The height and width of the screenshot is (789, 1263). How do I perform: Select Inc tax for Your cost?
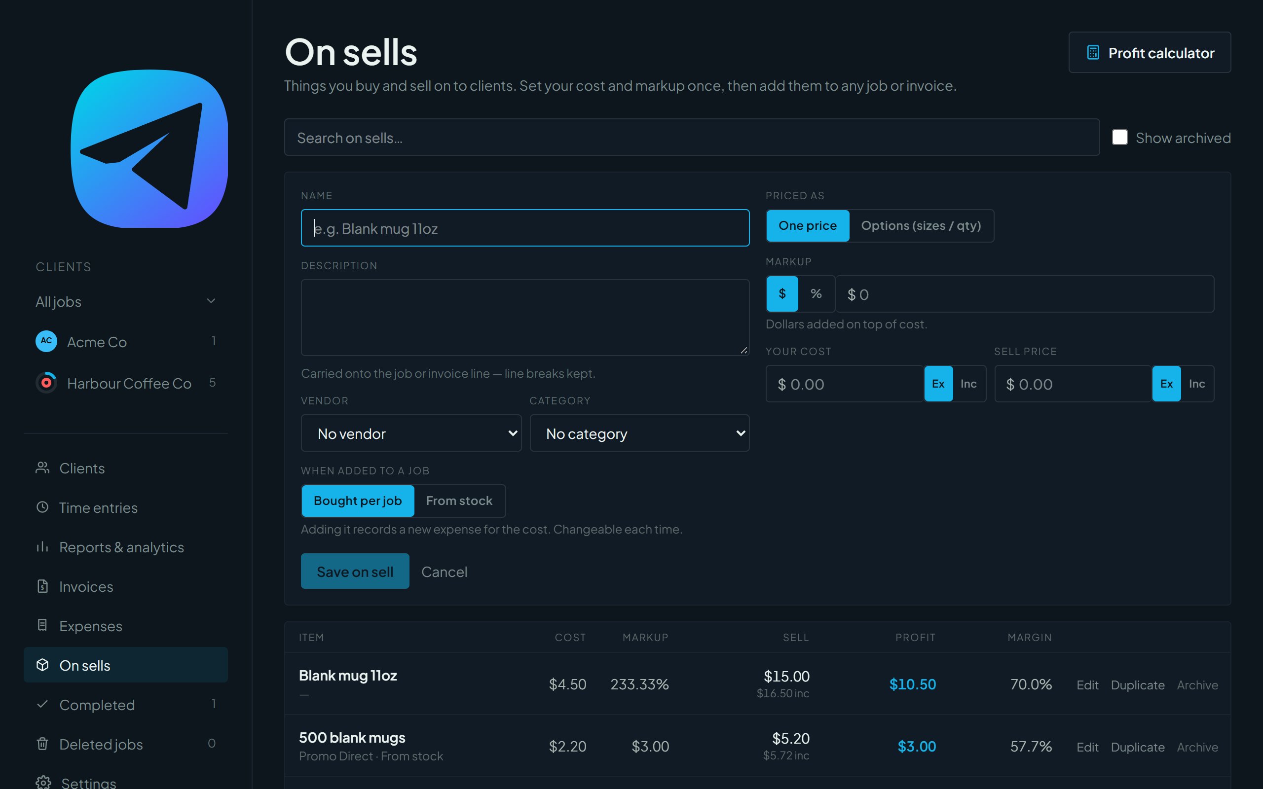[x=968, y=384]
